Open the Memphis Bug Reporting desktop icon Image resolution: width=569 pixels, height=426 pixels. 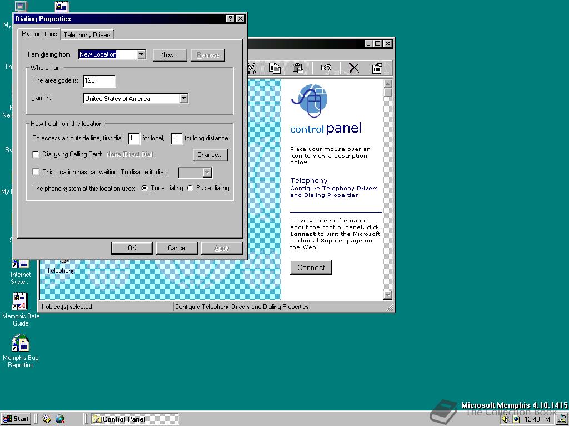[21, 351]
